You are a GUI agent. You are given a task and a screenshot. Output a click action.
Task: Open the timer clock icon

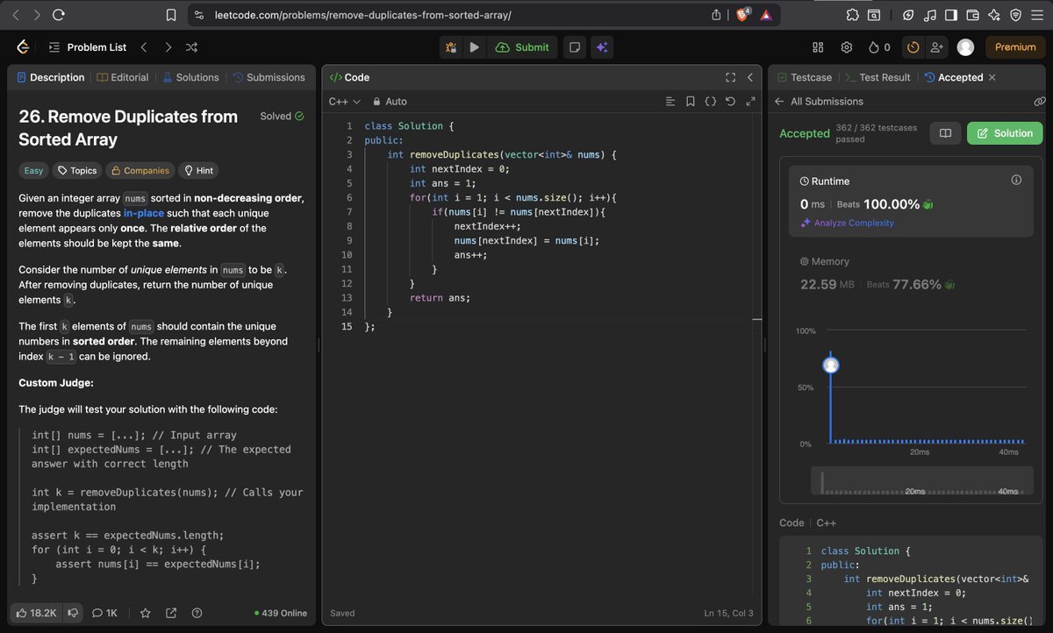point(913,47)
